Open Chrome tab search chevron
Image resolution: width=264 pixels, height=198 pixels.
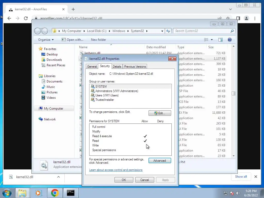[x=230, y=9]
